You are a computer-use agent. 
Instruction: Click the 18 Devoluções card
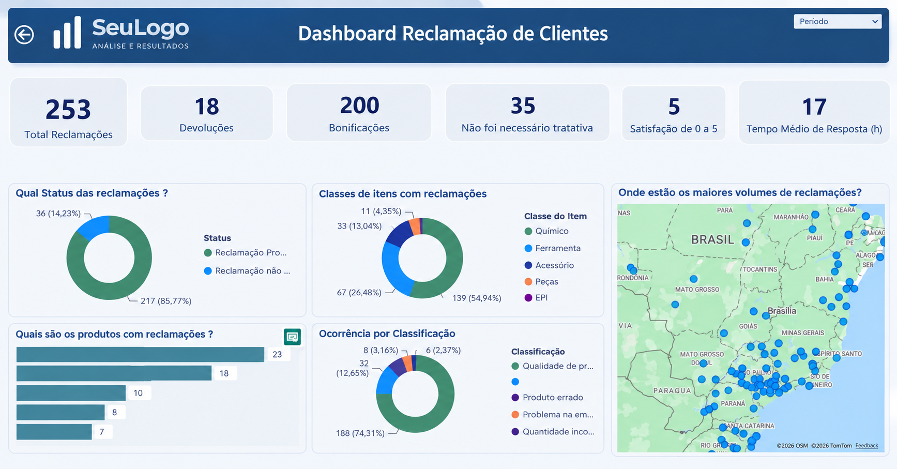[x=207, y=113]
